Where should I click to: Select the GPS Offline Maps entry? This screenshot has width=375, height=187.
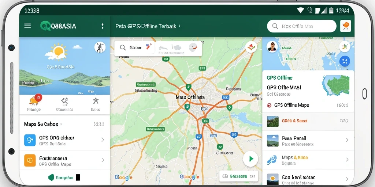click(x=292, y=105)
